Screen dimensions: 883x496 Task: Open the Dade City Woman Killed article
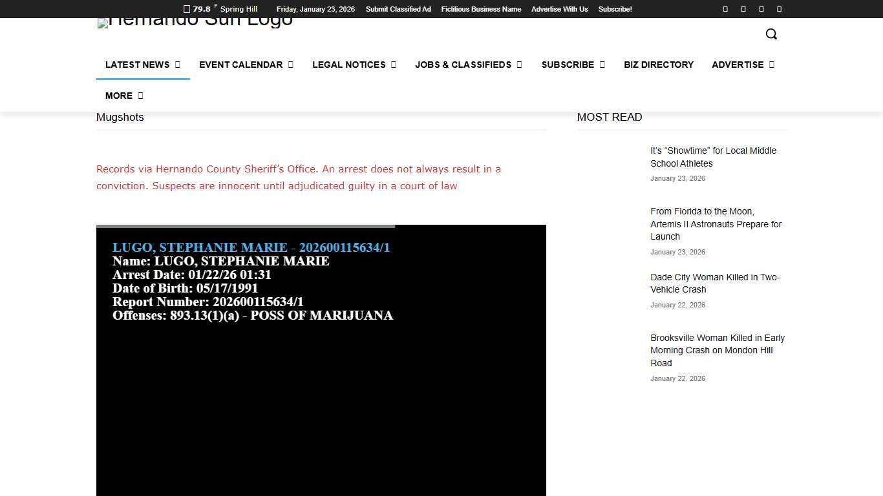(715, 284)
